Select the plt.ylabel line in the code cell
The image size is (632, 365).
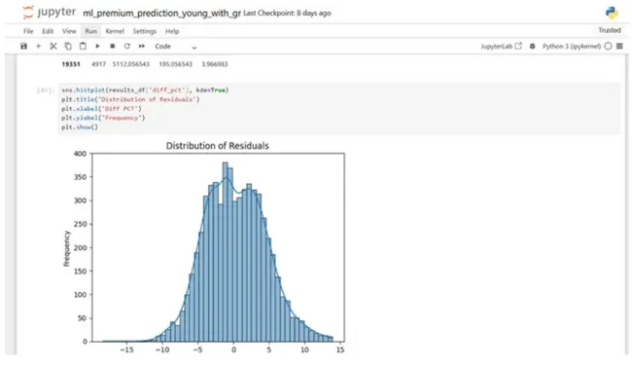103,118
